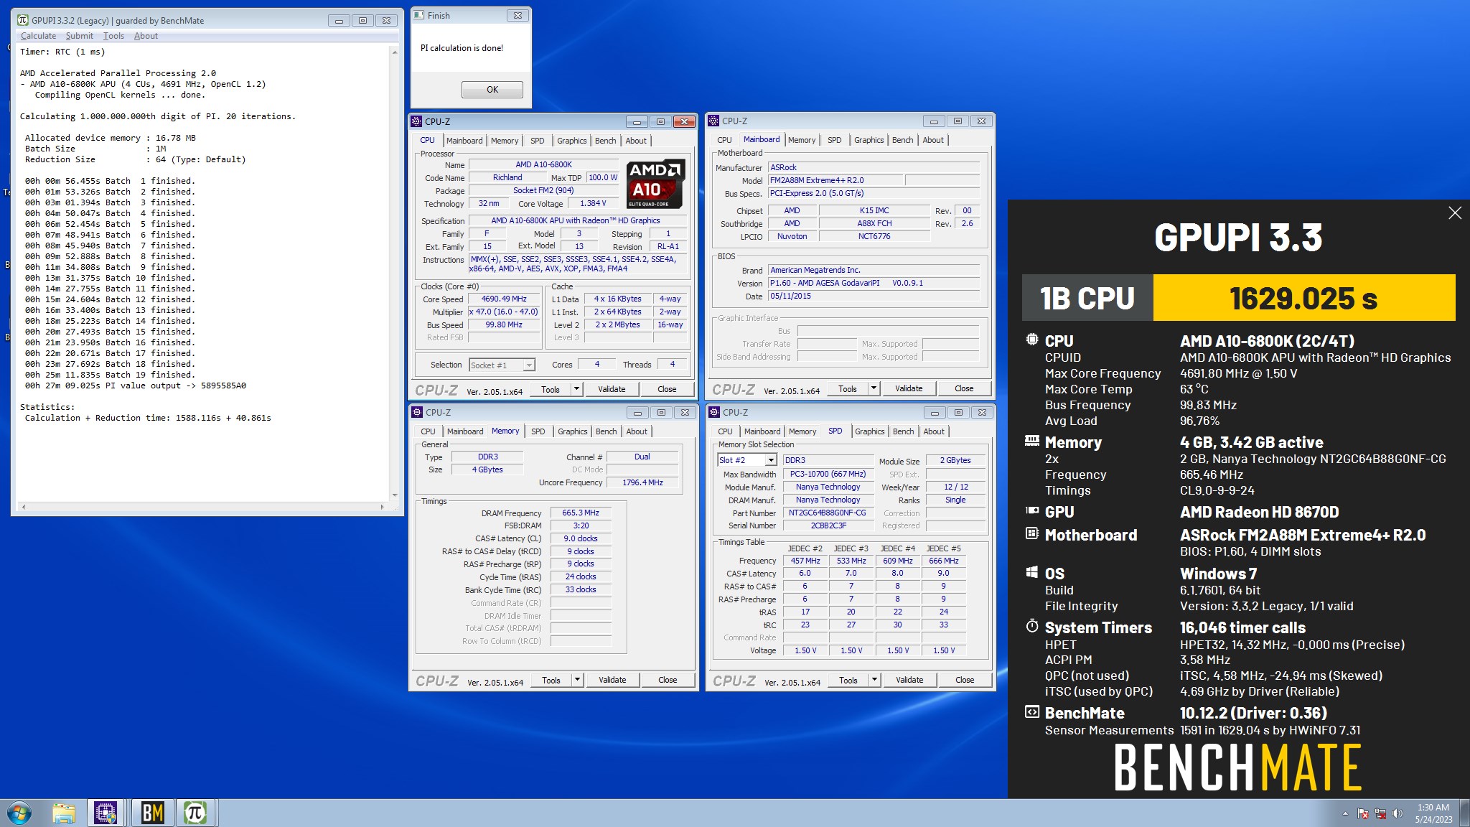The image size is (1470, 827).
Task: Close the BenchMate result panel with X
Action: click(1454, 213)
